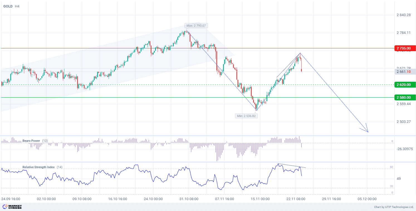The height and width of the screenshot is (211, 416).
Task: Click the blue forecast arrowhead
Action: [x=367, y=131]
